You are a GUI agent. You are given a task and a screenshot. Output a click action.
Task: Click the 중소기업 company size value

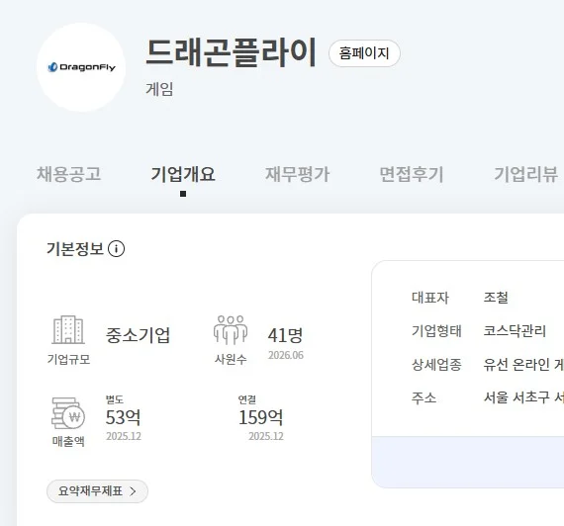pyautogui.click(x=138, y=335)
